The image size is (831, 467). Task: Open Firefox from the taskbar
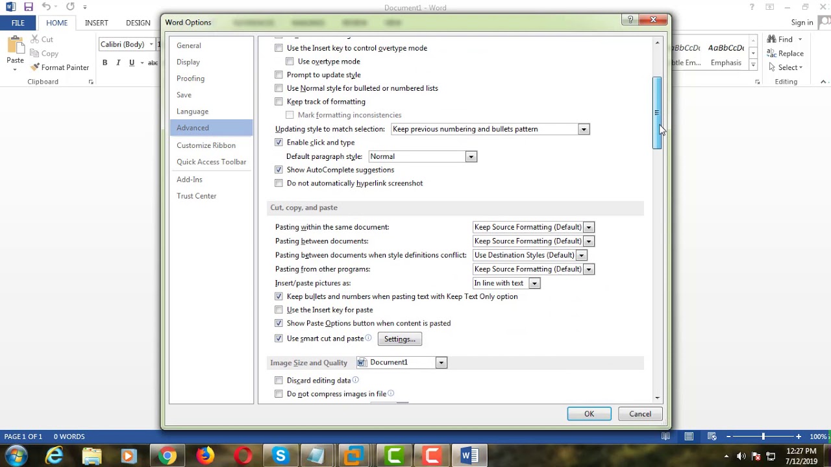pyautogui.click(x=205, y=456)
